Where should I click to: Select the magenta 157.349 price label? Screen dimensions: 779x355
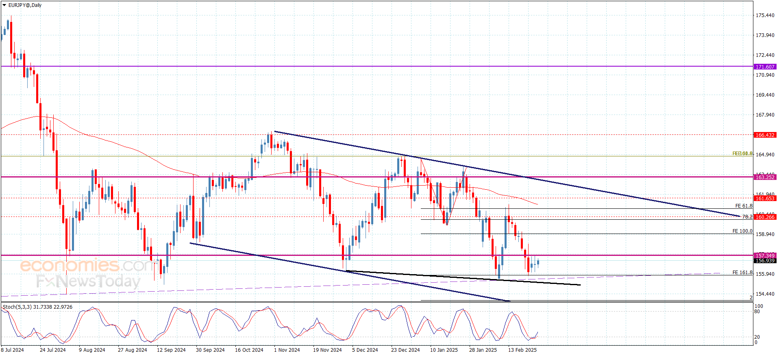(x=765, y=255)
